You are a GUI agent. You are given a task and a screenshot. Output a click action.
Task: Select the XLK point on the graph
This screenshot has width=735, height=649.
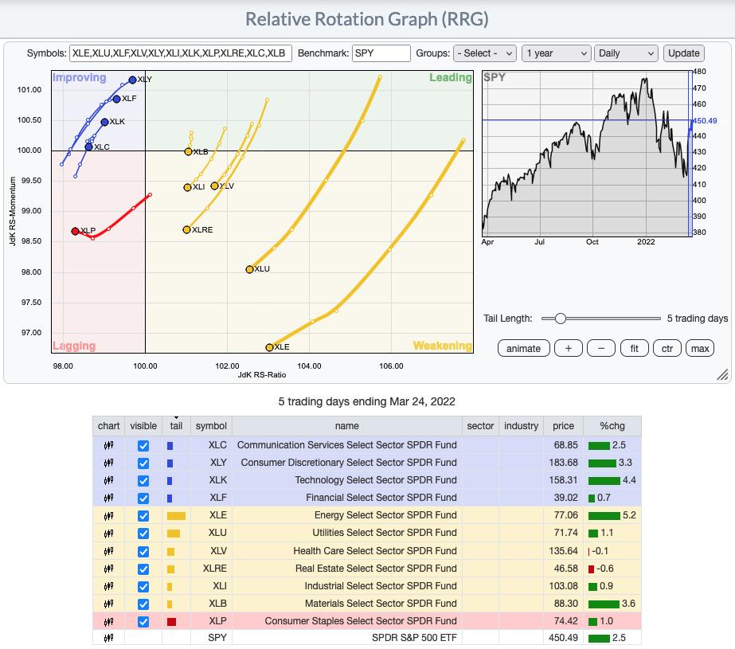tap(104, 122)
